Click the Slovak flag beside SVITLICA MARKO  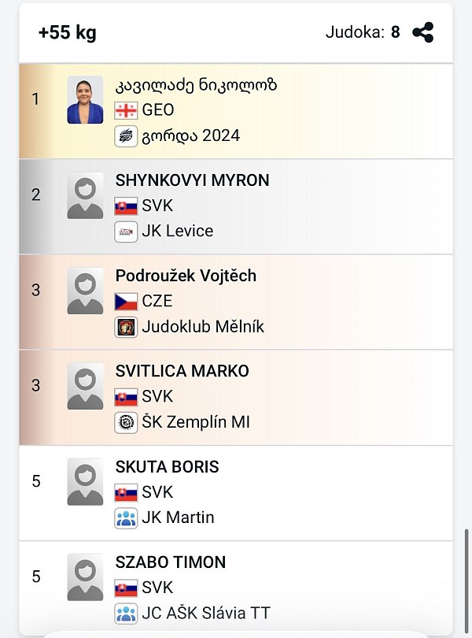(x=126, y=397)
